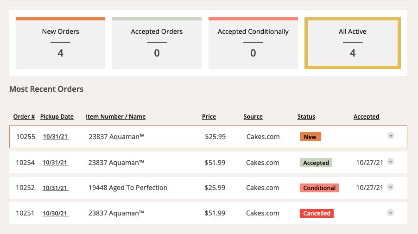The height and width of the screenshot is (234, 418).
Task: Sort orders by Source column
Action: point(253,117)
